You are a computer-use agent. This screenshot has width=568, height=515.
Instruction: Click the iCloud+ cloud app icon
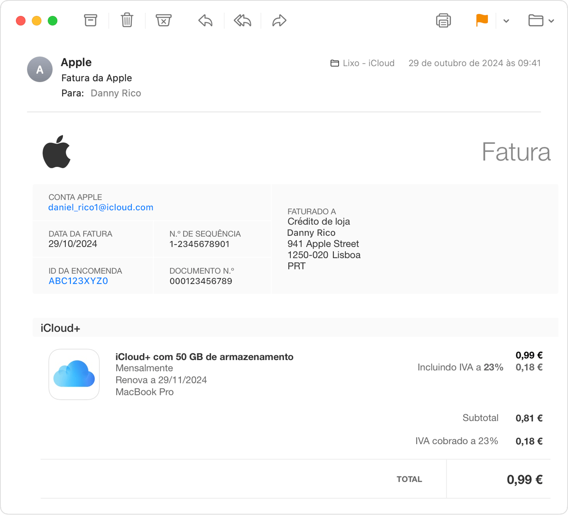(74, 374)
